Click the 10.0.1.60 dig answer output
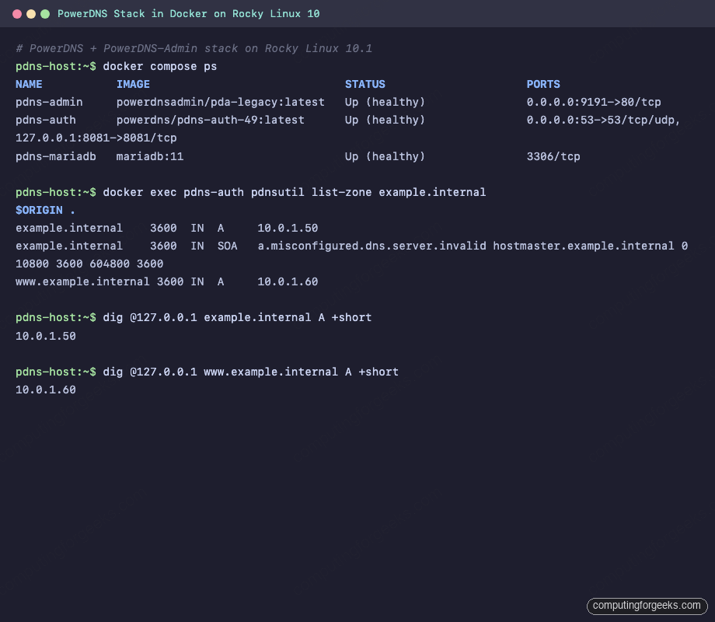Image resolution: width=715 pixels, height=622 pixels. tap(46, 390)
